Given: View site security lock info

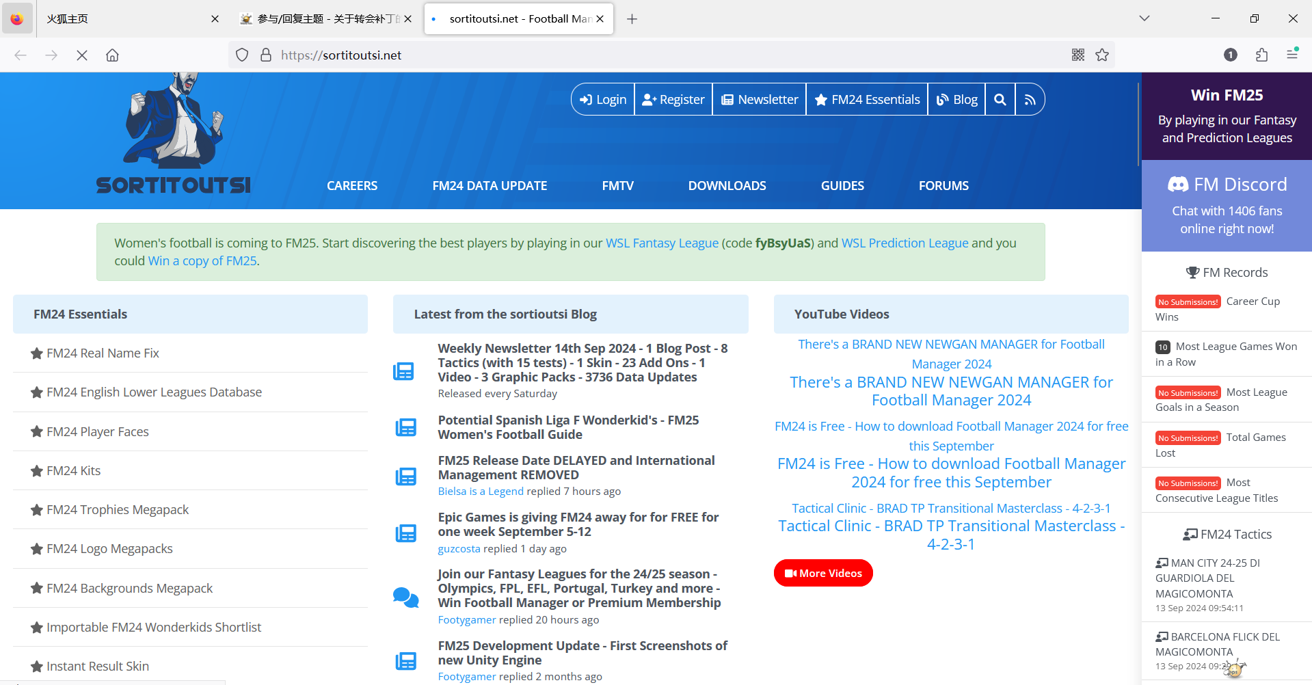Looking at the screenshot, I should (x=266, y=55).
